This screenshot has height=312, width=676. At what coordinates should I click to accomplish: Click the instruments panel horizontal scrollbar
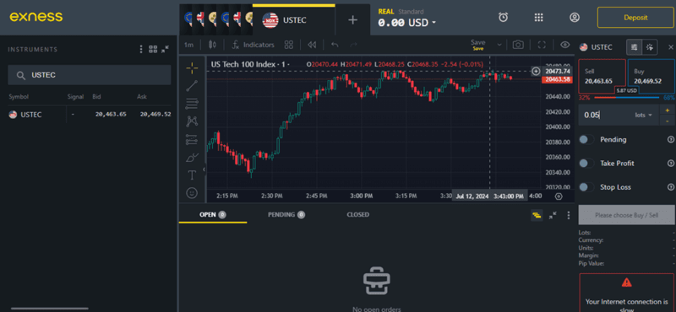click(50, 309)
